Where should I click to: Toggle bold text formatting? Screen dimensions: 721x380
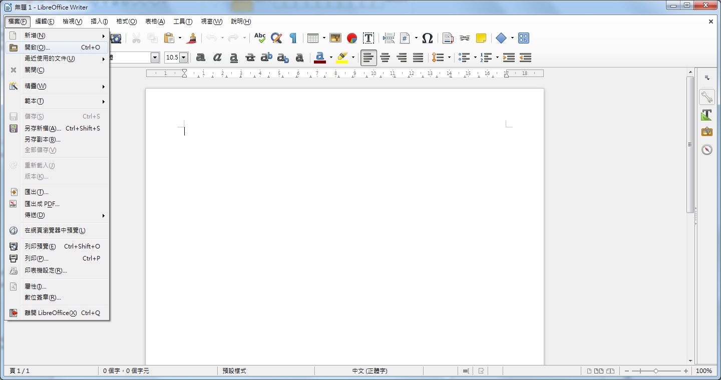(201, 57)
